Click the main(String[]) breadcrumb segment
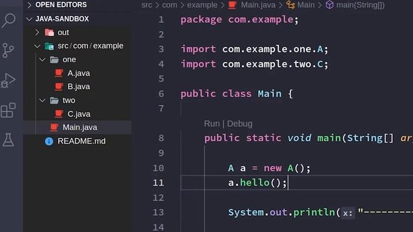The width and height of the screenshot is (413, 232). [360, 5]
